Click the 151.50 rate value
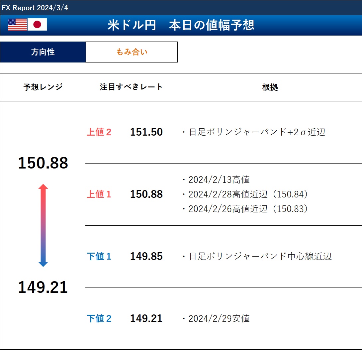Image resolution: width=362 pixels, height=350 pixels. pyautogui.click(x=146, y=132)
